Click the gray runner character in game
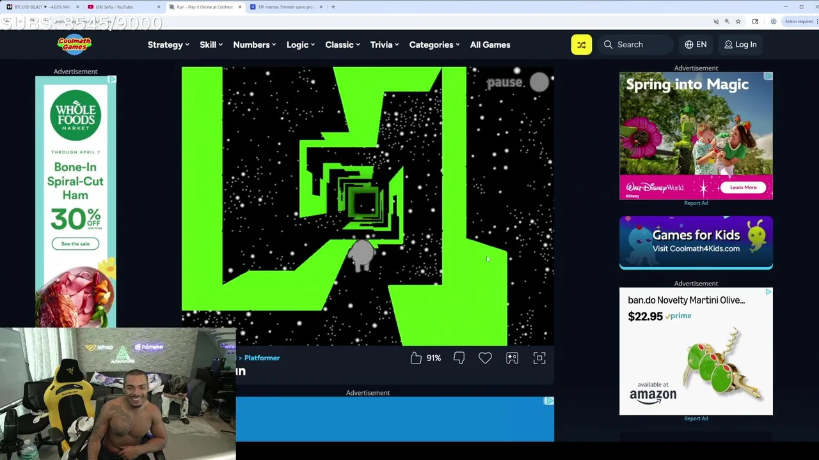819x460 pixels. click(x=362, y=254)
